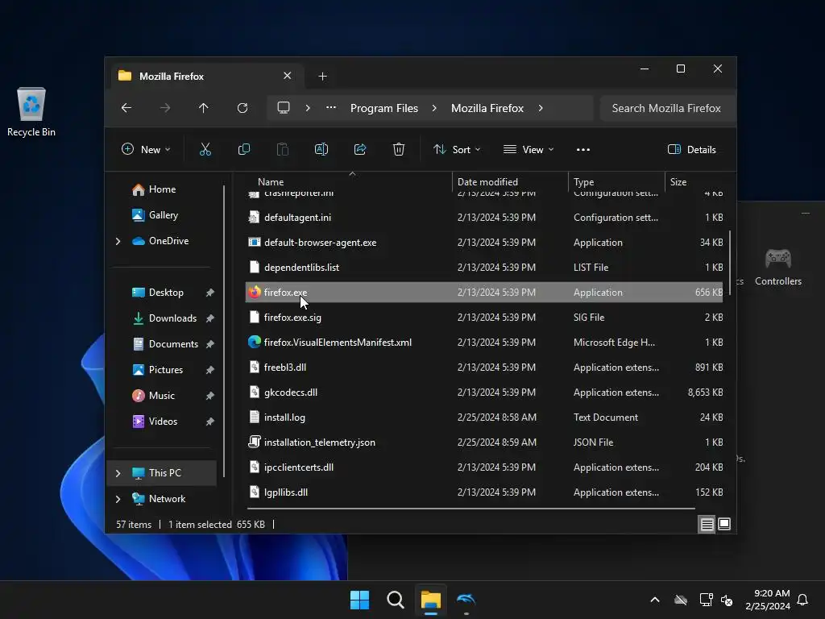
Task: Expand OneDrive in navigation pane
Action: [x=118, y=241]
